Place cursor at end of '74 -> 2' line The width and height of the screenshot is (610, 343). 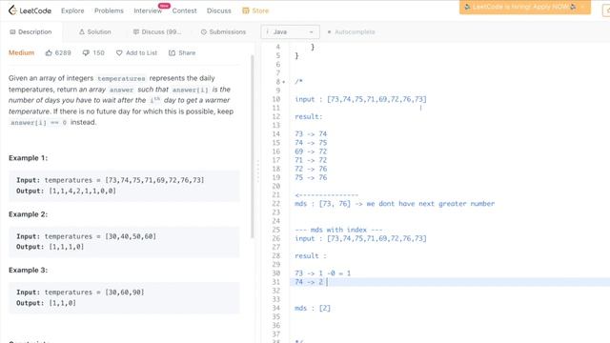pyautogui.click(x=327, y=282)
